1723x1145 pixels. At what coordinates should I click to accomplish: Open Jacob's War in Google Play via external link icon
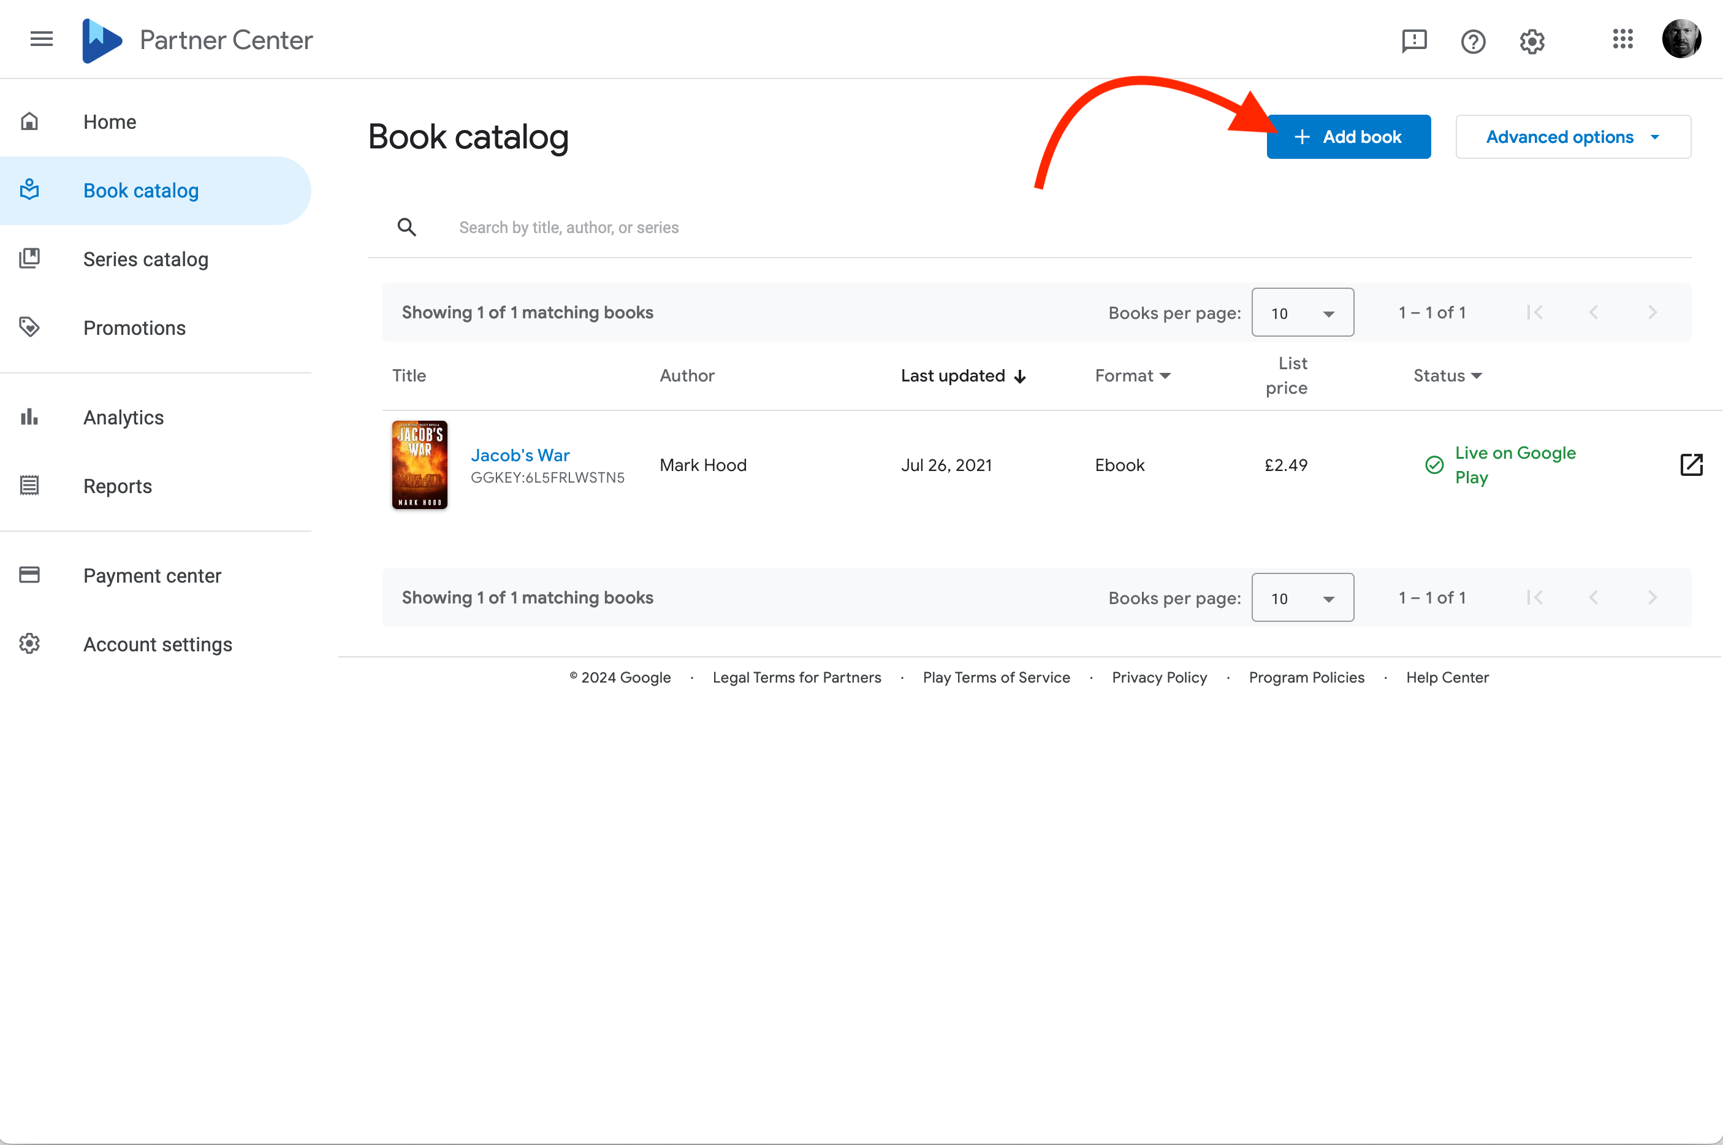click(1692, 464)
